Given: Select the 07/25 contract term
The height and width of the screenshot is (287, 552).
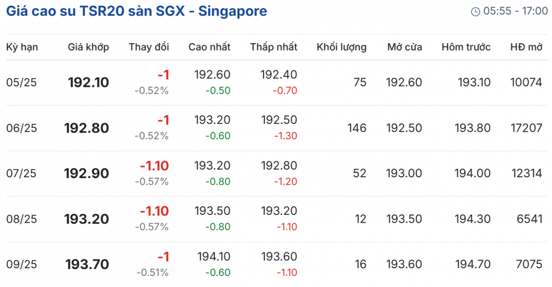Looking at the screenshot, I should pos(21,174).
